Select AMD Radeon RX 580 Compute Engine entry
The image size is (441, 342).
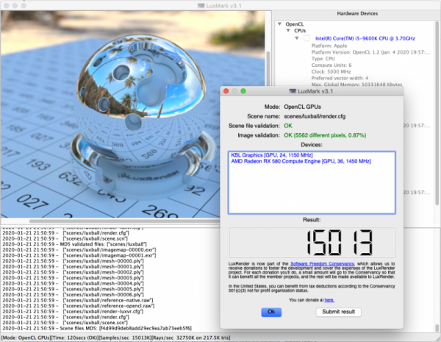301,161
